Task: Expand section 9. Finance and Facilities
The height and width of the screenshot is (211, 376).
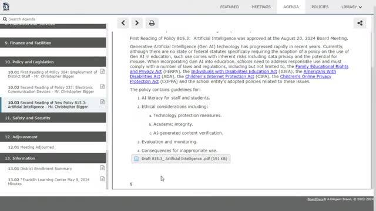Action: [53, 43]
